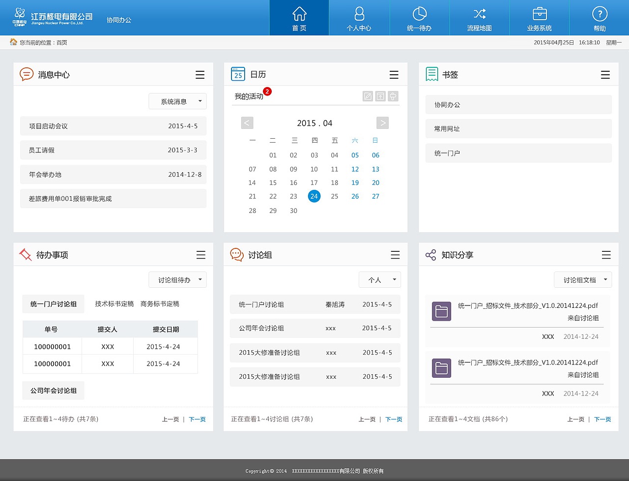Open the 公司年会讨论组 row dated 2015-4-5
The image size is (629, 481).
click(315, 328)
